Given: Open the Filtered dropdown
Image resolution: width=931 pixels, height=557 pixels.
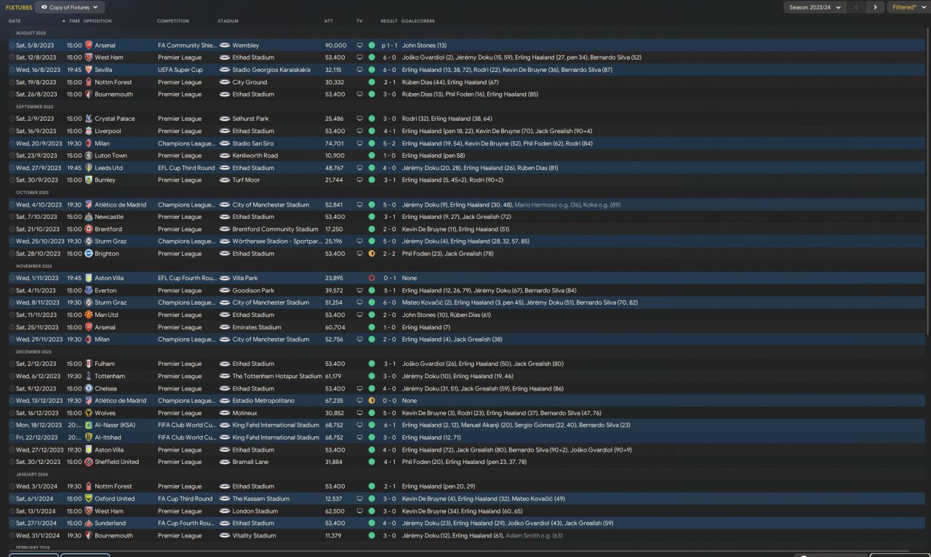Looking at the screenshot, I should point(908,7).
